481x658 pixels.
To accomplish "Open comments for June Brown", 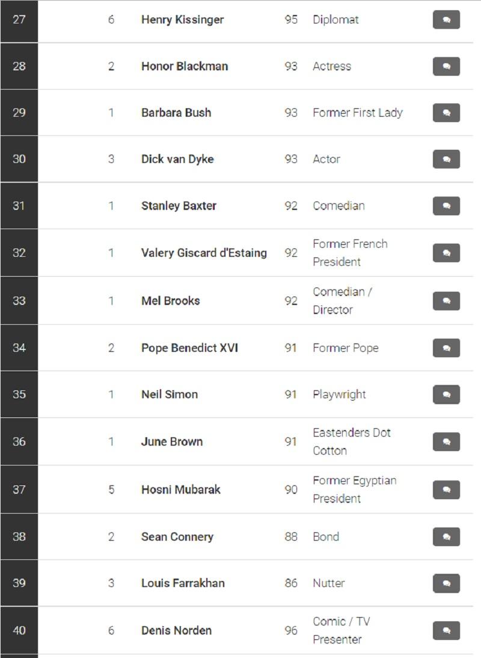I will (x=446, y=441).
